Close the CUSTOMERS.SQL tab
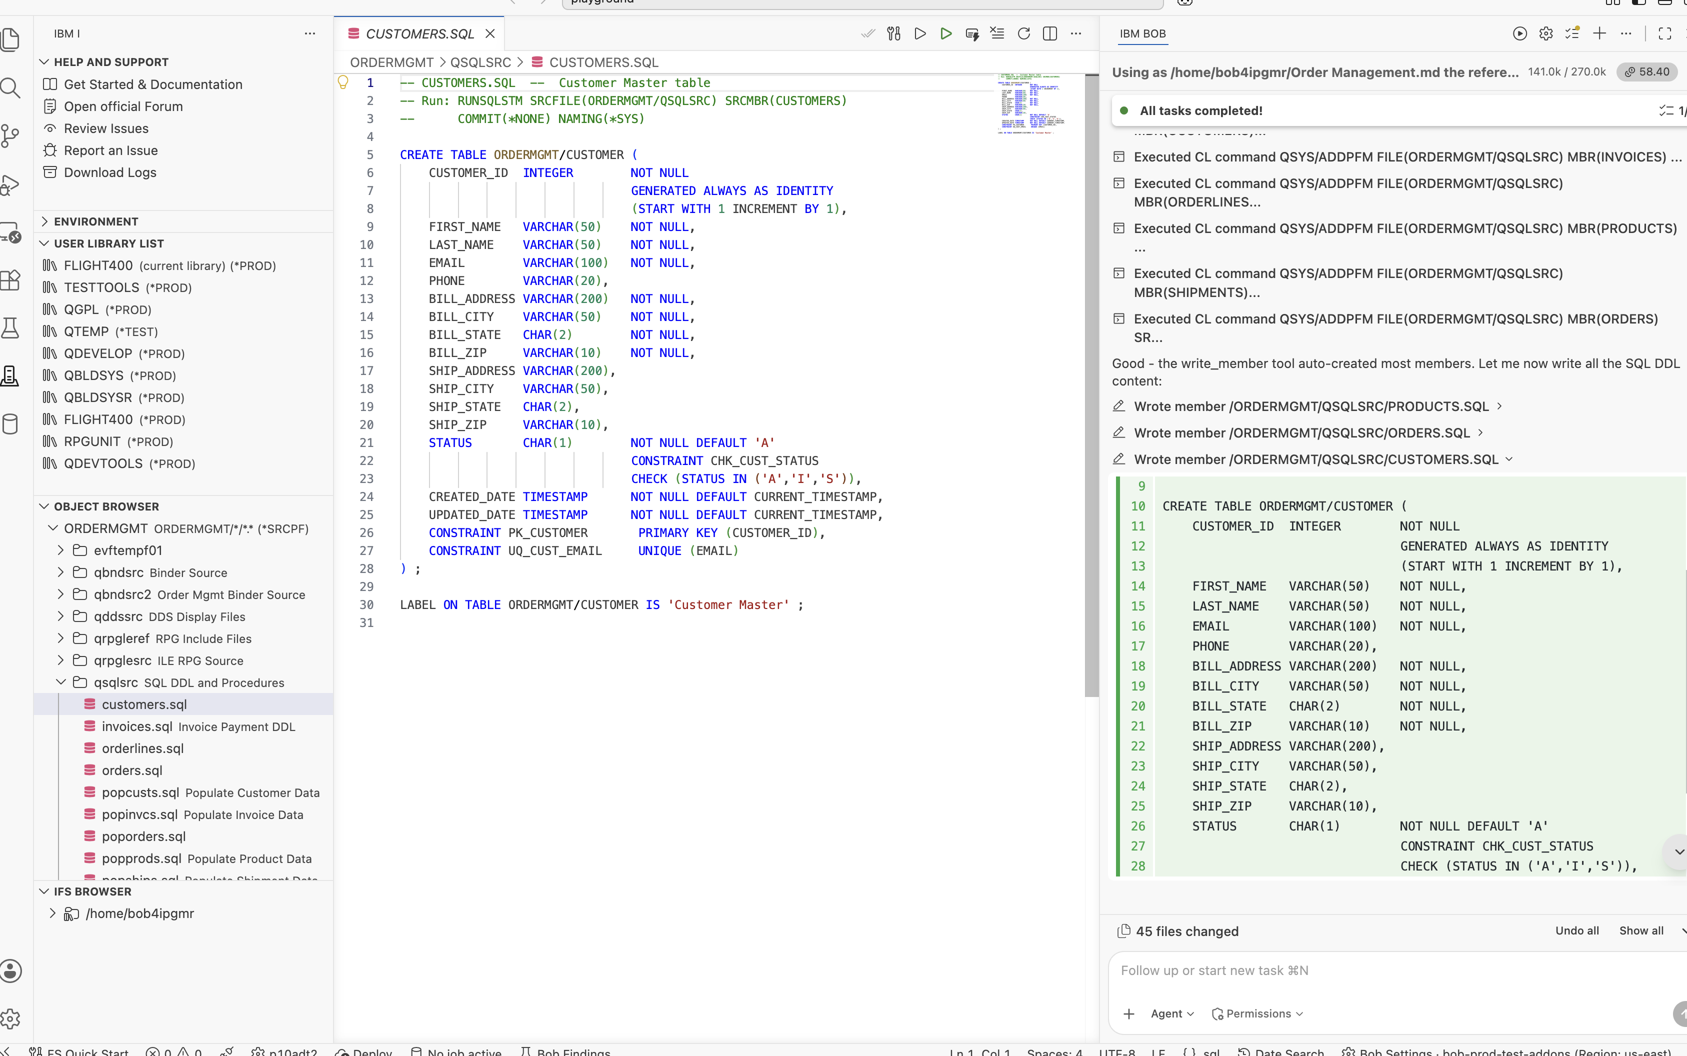This screenshot has height=1056, width=1687. pos(490,33)
